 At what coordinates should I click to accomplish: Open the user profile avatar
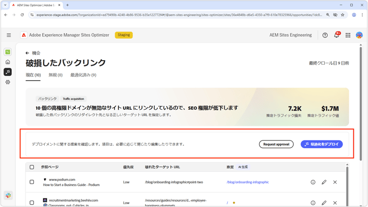(x=359, y=35)
